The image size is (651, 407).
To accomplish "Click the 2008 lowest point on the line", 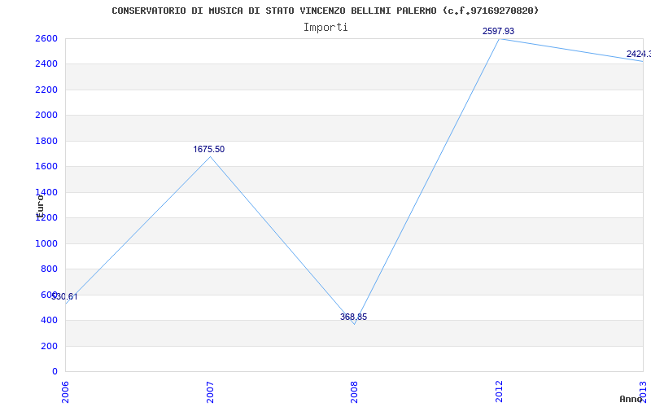I will tap(354, 324).
